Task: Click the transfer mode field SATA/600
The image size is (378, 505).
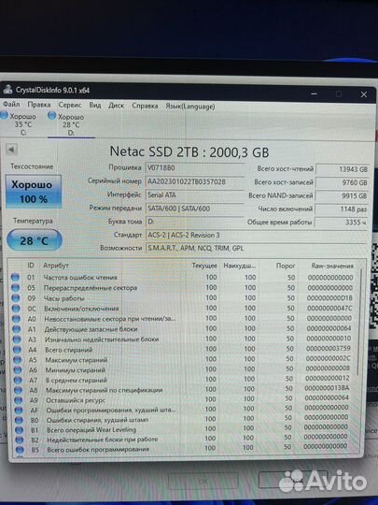Action: click(x=195, y=209)
